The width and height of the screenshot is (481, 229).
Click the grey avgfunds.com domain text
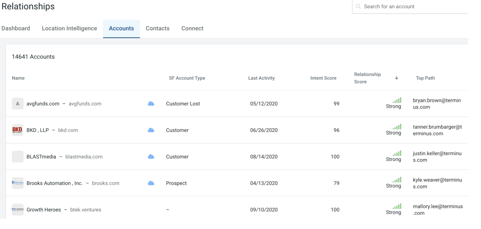pos(85,104)
